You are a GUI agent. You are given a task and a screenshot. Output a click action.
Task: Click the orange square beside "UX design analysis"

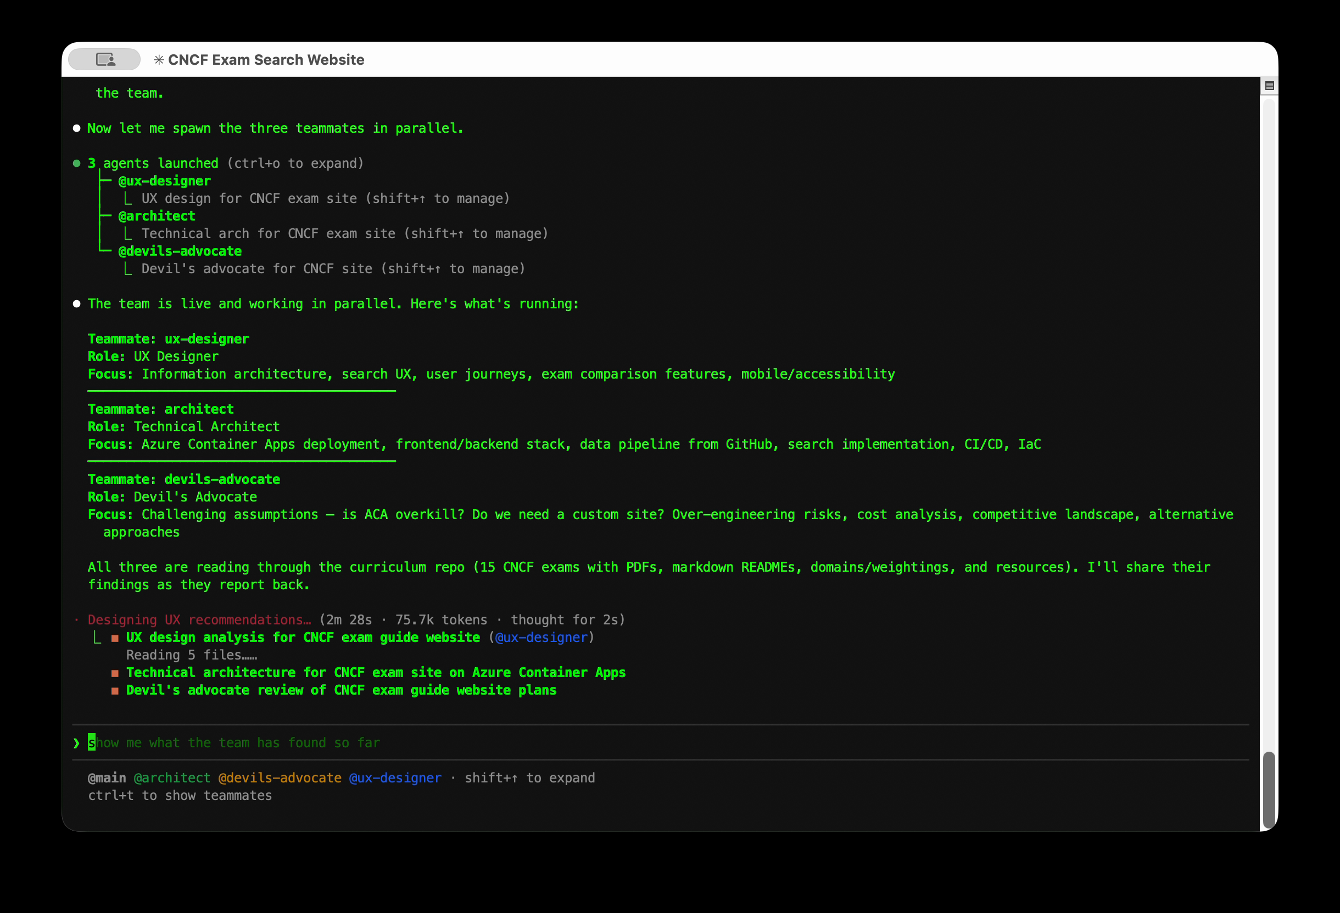pyautogui.click(x=115, y=637)
